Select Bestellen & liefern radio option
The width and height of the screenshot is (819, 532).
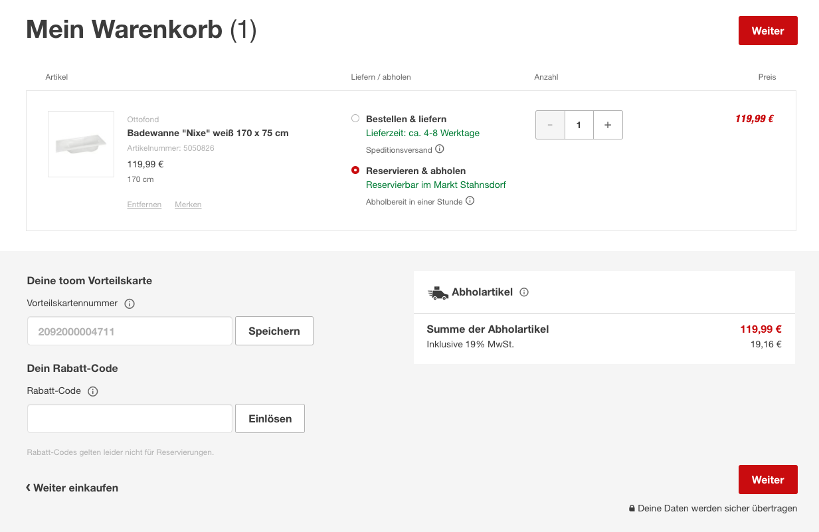point(355,119)
